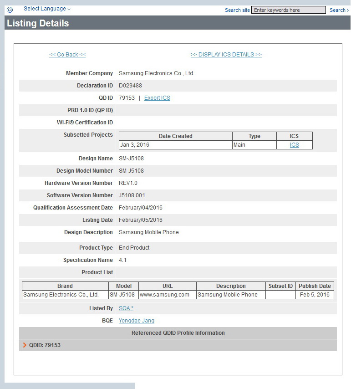The width and height of the screenshot is (351, 389).
Task: Focus the Enter keywords here search field
Action: 289,10
